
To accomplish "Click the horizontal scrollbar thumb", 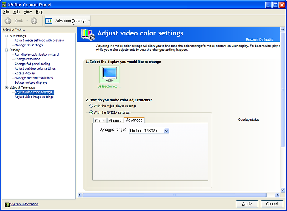I will pyautogui.click(x=175, y=195).
